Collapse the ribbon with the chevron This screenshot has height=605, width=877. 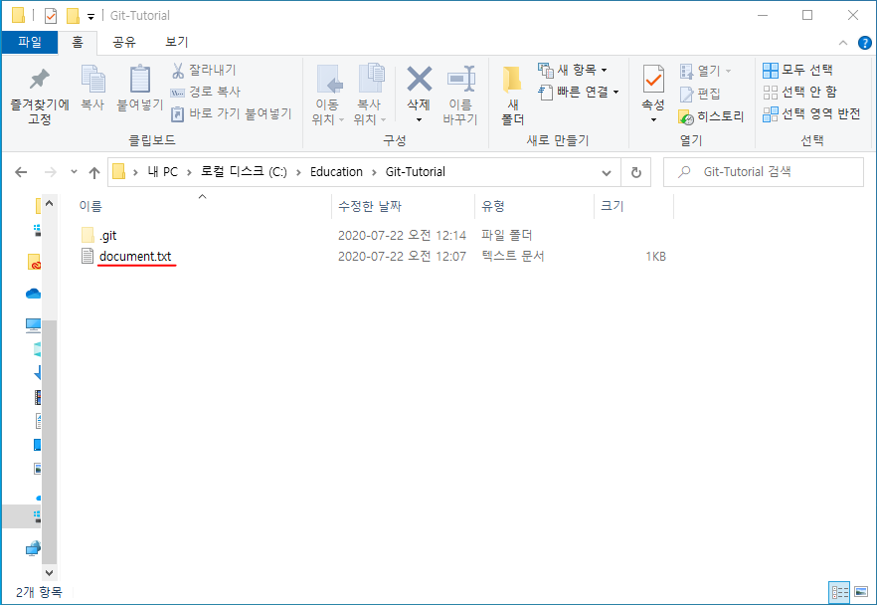click(x=843, y=42)
